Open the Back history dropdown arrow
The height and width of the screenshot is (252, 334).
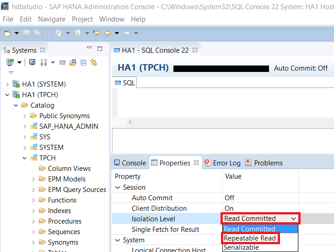pyautogui.click(x=117, y=33)
